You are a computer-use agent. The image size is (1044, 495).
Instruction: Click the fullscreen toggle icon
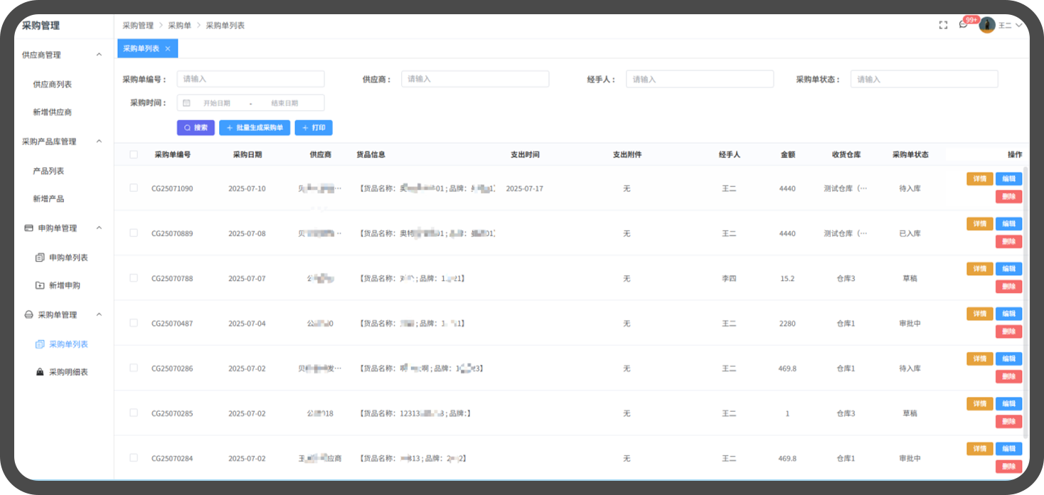(x=943, y=25)
